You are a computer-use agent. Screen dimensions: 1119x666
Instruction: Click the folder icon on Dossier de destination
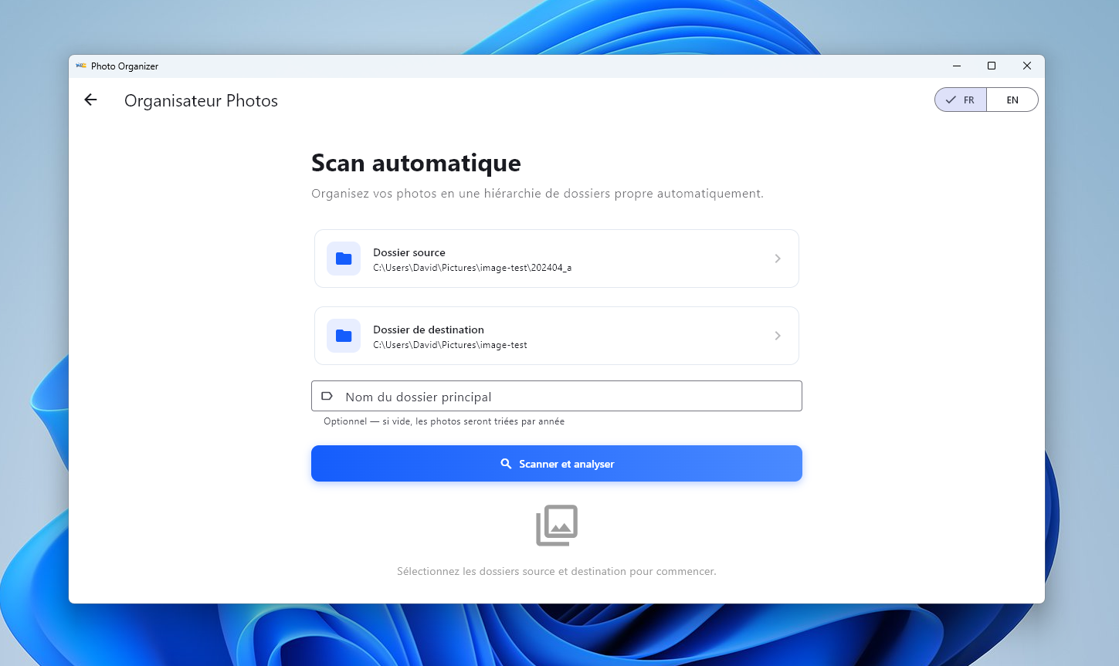[x=344, y=335]
